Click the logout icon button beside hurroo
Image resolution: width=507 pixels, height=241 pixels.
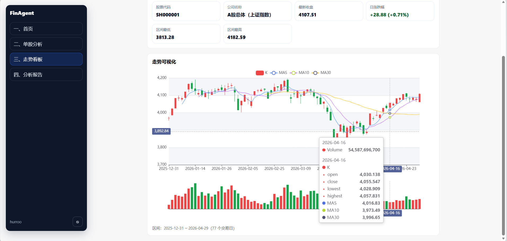(78, 222)
